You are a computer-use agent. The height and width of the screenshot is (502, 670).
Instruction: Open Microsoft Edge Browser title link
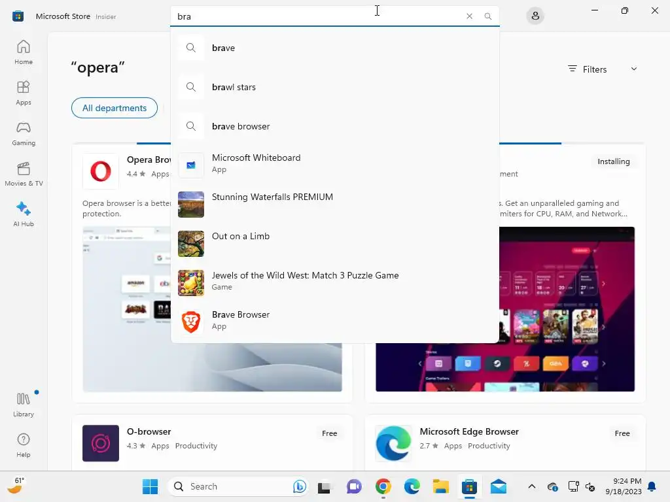coord(469,431)
